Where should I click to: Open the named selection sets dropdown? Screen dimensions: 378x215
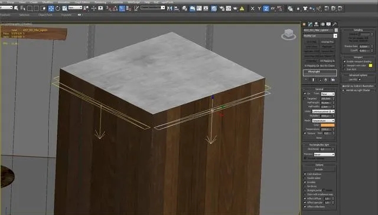pyautogui.click(x=153, y=8)
